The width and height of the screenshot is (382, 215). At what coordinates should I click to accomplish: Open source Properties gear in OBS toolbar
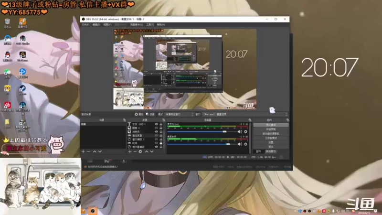click(x=139, y=114)
